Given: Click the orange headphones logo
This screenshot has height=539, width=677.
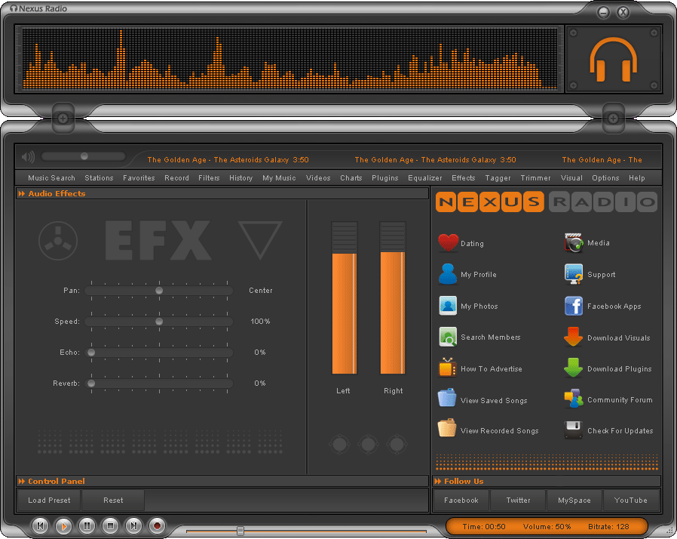Looking at the screenshot, I should [x=614, y=60].
